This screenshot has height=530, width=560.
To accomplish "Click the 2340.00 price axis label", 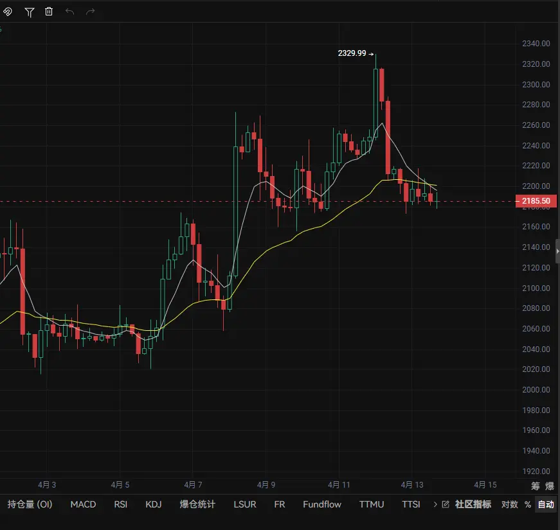I will 536,44.
